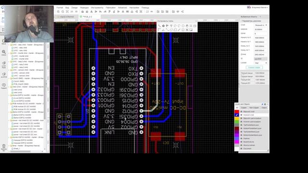The image size is (308, 173).
Task: Pick the blue bottom layer color swatch
Action: pos(237,115)
